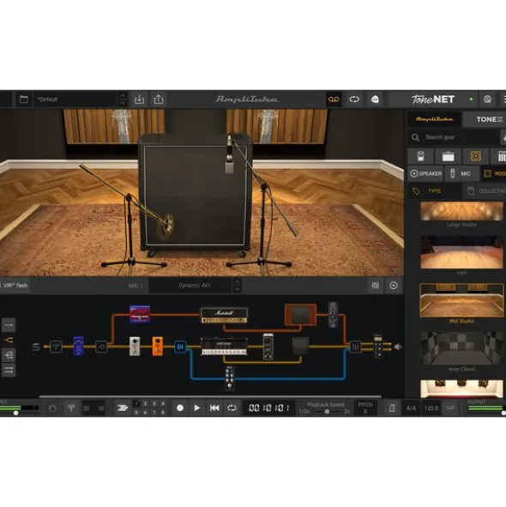Select the blue stomp pedal in chain
The image size is (506, 507).
[79, 347]
